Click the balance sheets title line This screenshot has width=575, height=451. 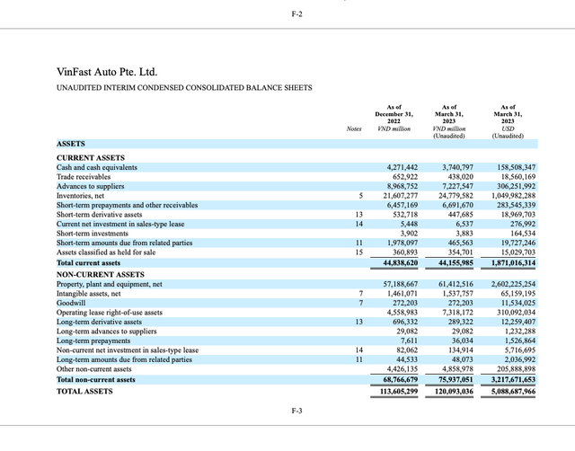click(x=184, y=87)
